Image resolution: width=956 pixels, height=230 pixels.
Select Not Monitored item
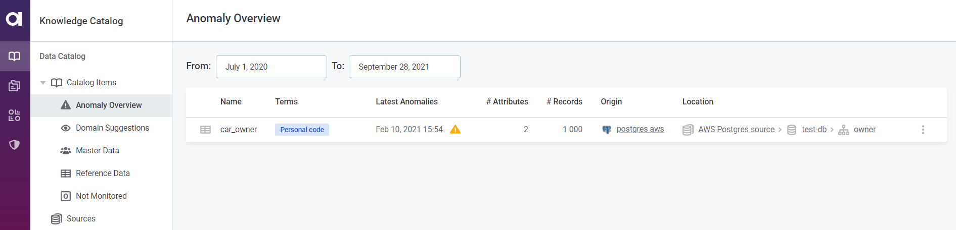click(101, 196)
